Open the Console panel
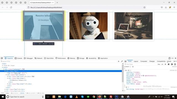Screen dimensions: 177x99 click(x=19, y=58)
